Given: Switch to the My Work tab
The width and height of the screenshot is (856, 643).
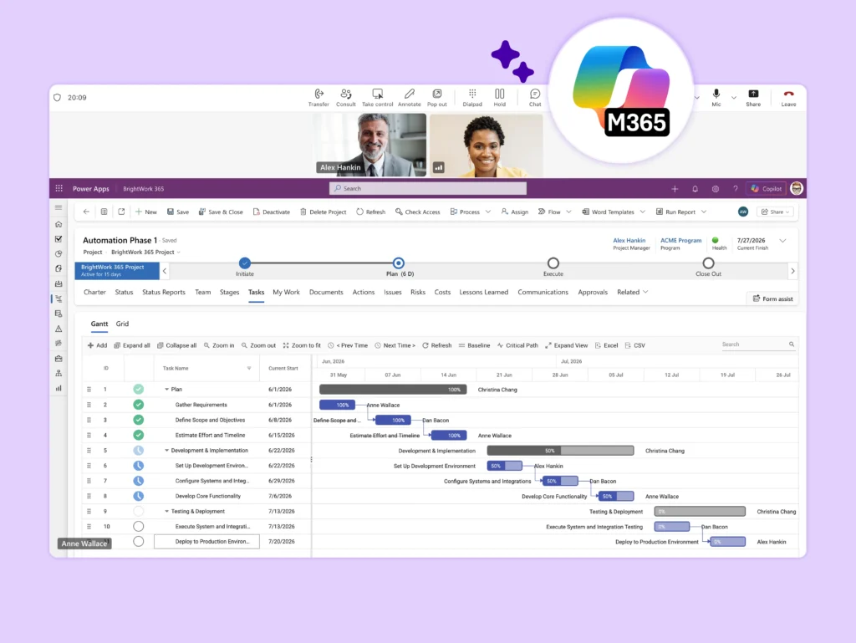Looking at the screenshot, I should pyautogui.click(x=286, y=293).
